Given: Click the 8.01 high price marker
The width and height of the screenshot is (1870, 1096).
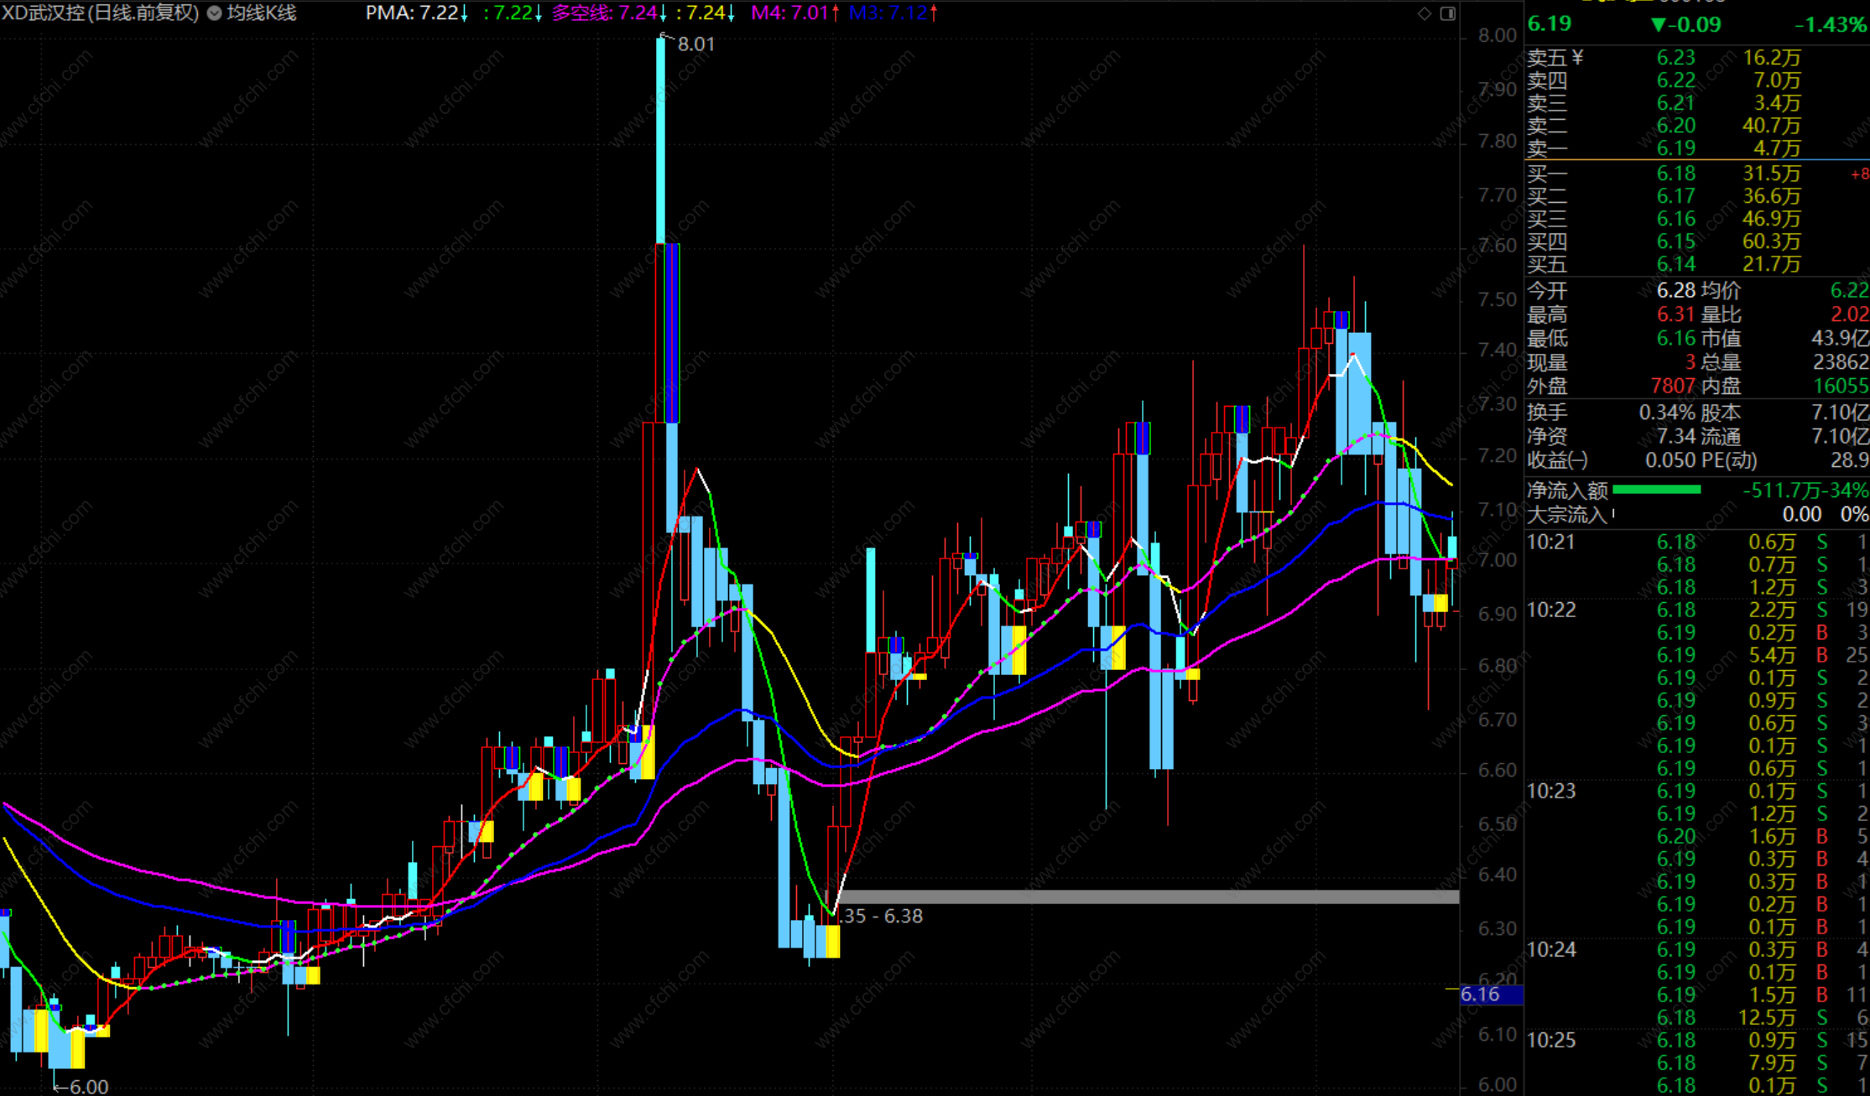Looking at the screenshot, I should (695, 44).
